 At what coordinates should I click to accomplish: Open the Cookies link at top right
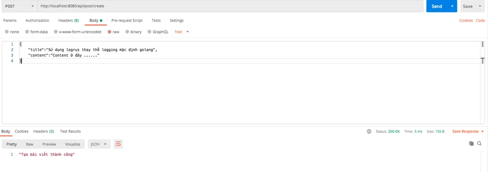[466, 20]
